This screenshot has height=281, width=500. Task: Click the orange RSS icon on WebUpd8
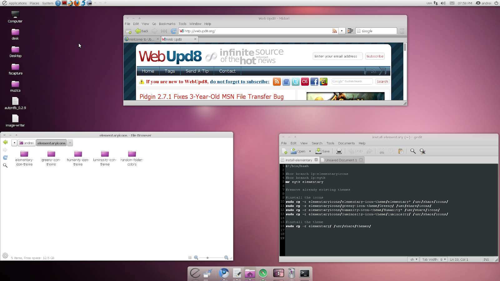tap(277, 81)
